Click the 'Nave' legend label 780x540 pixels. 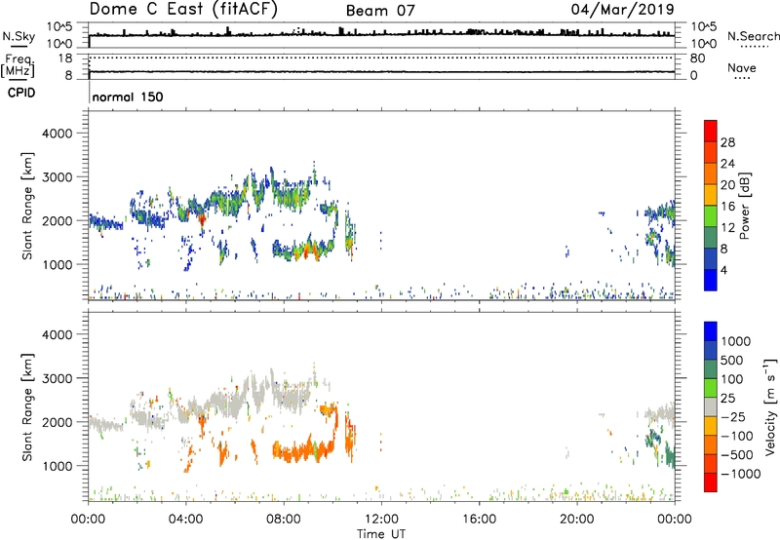(742, 67)
